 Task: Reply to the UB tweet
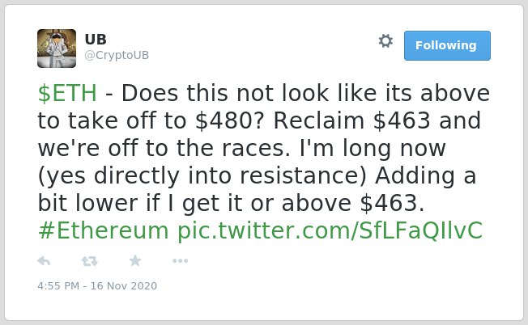click(x=44, y=261)
